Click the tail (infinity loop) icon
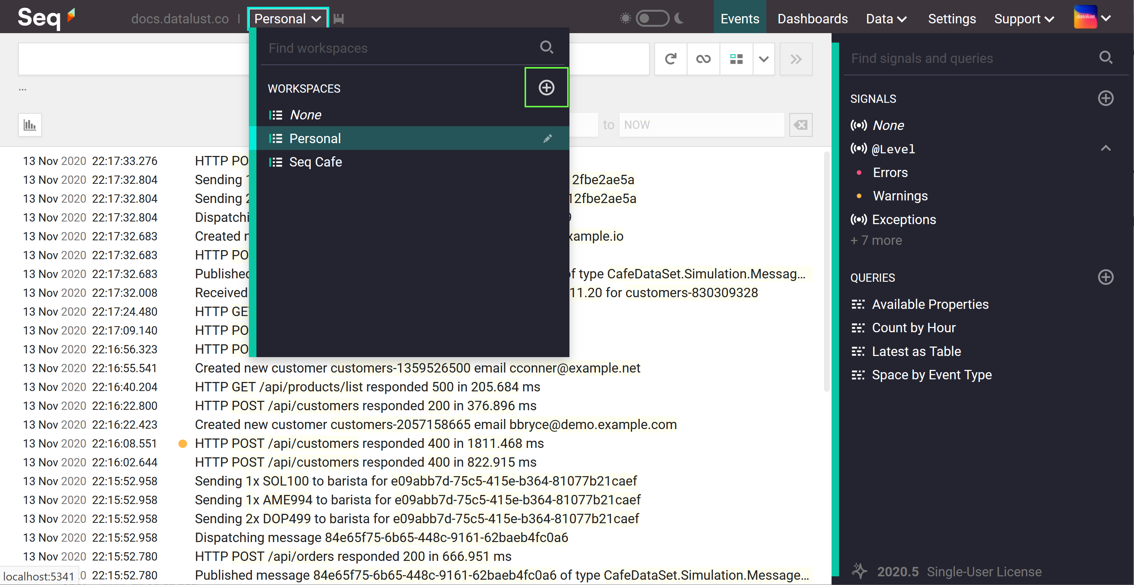 point(703,59)
